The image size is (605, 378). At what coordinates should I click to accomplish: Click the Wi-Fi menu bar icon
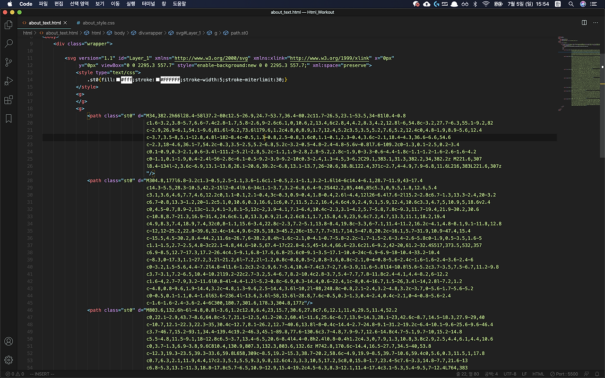point(486,4)
